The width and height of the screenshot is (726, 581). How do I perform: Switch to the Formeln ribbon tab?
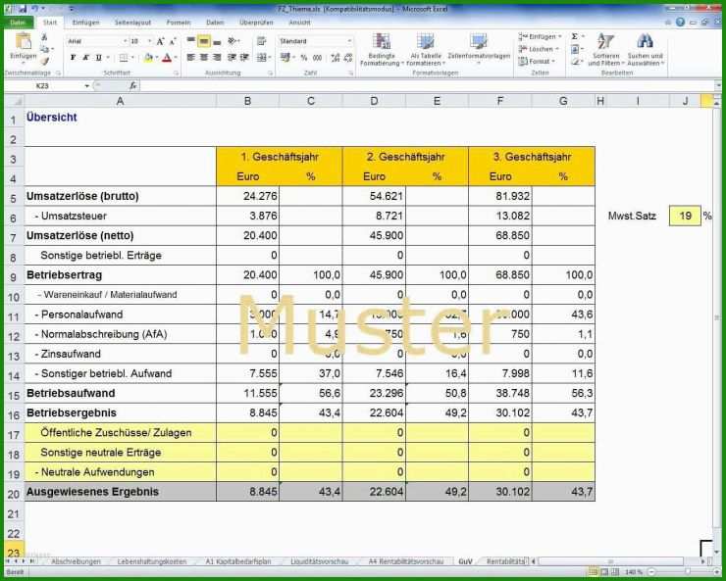click(x=179, y=23)
